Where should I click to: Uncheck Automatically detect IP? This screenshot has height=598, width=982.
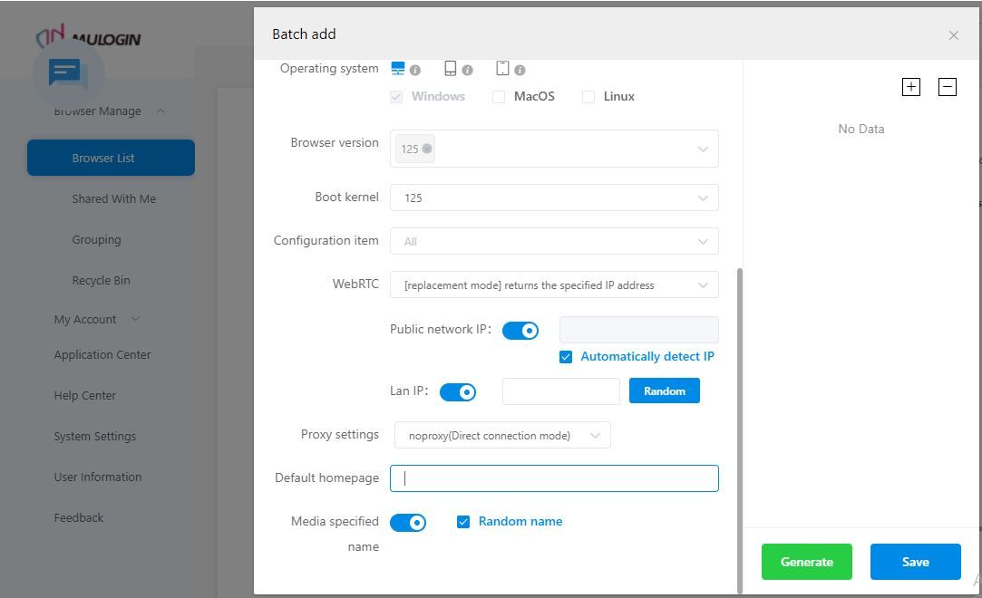click(566, 357)
